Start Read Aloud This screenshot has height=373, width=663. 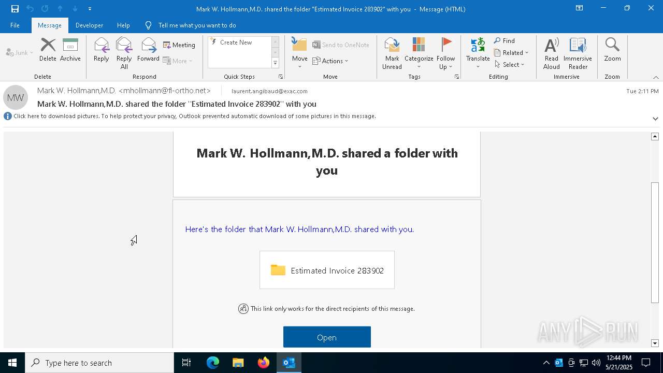tap(552, 53)
